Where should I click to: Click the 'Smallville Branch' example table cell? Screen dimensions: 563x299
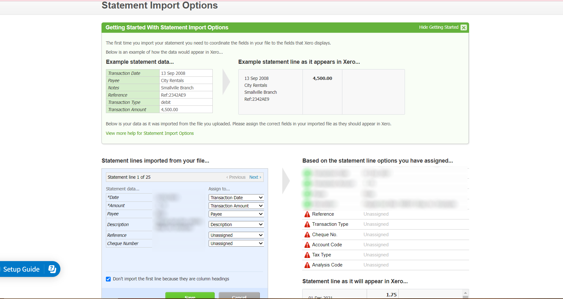tap(186, 88)
